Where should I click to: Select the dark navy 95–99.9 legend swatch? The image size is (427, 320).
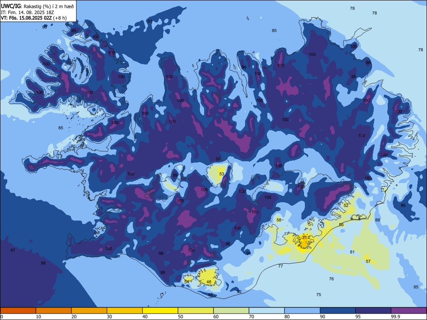[373, 311]
